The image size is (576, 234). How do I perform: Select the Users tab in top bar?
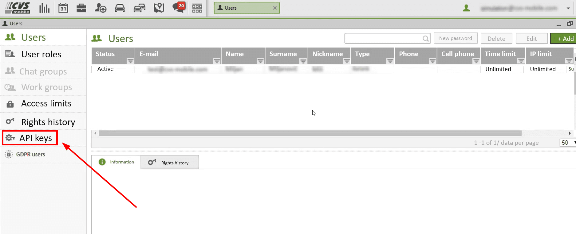[x=247, y=8]
